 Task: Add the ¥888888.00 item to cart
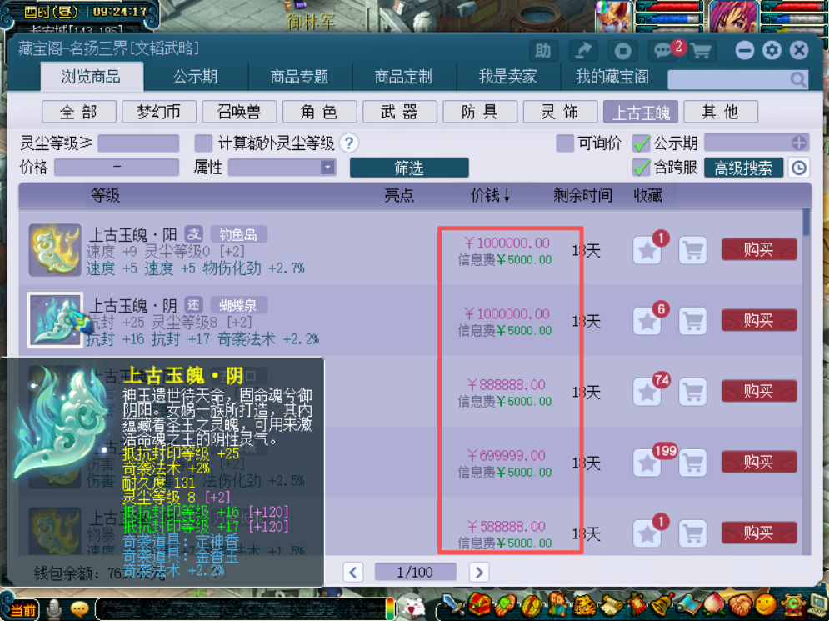pyautogui.click(x=692, y=392)
